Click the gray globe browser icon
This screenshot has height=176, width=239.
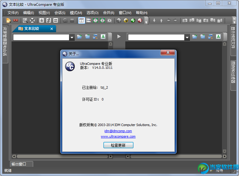tap(119, 20)
